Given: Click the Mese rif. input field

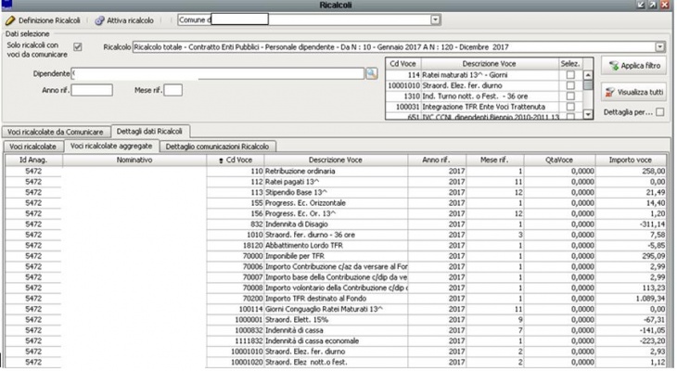Looking at the screenshot, I should pyautogui.click(x=173, y=90).
